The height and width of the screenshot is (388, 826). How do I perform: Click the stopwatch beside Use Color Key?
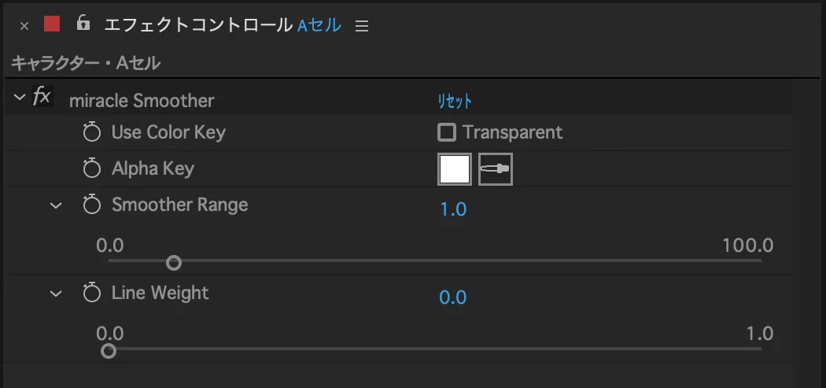(92, 132)
